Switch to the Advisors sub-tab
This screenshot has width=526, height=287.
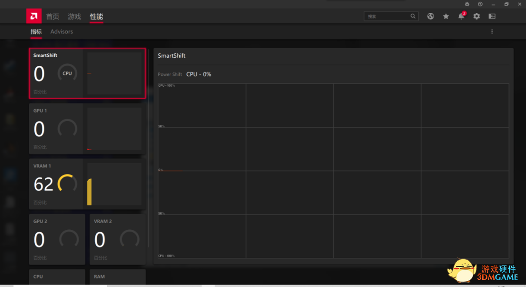(x=62, y=31)
